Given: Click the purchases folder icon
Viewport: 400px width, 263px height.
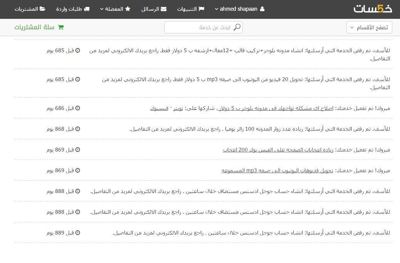Looking at the screenshot, I should pos(42,9).
